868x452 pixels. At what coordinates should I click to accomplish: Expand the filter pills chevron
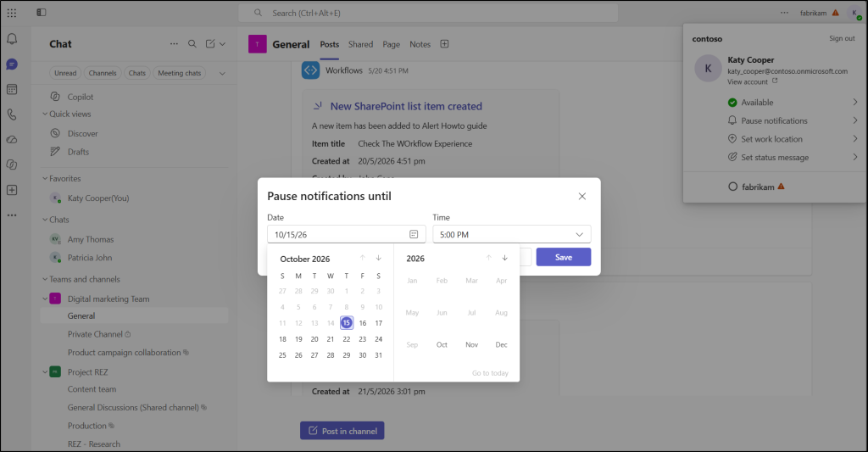[222, 73]
